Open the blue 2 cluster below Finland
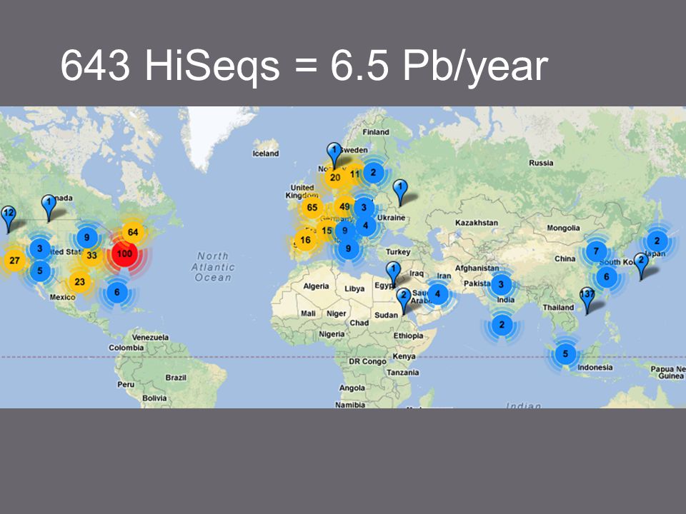 (x=373, y=172)
